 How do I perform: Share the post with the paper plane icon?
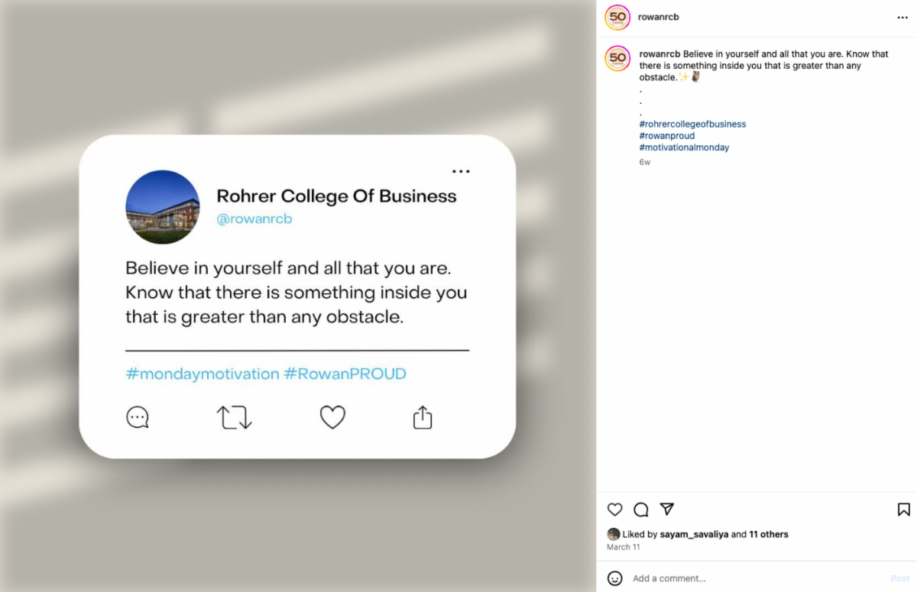pos(667,509)
